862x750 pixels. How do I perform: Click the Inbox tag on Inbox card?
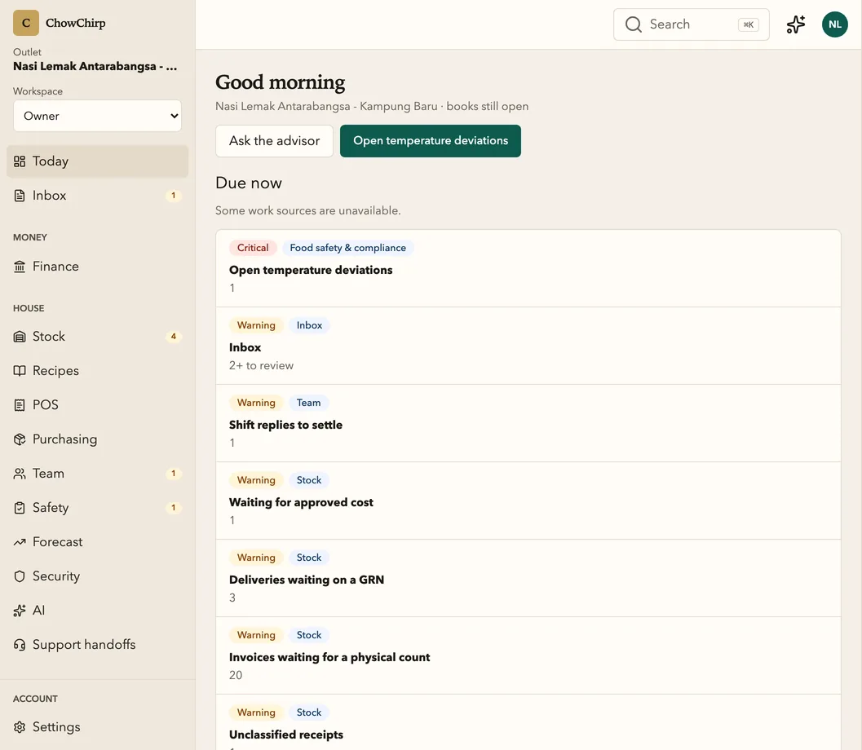click(x=310, y=325)
